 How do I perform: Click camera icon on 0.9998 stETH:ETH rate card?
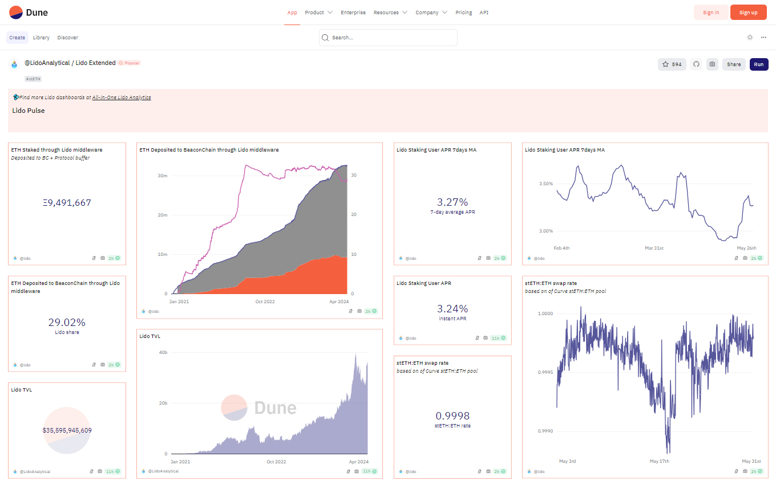488,471
